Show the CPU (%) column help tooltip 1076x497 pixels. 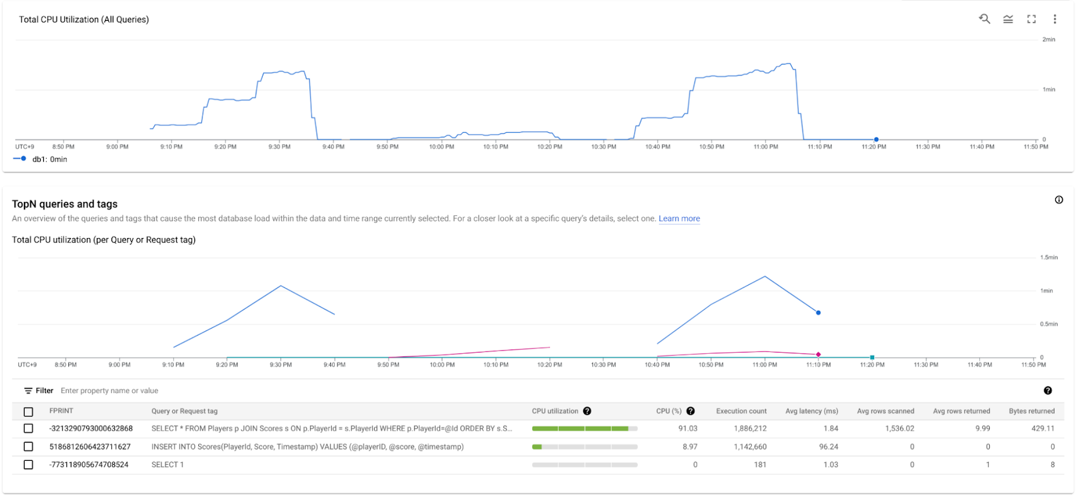pyautogui.click(x=691, y=411)
